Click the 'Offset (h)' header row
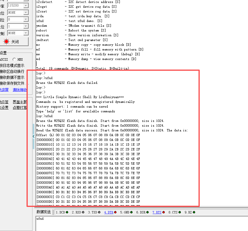 (x=88, y=135)
